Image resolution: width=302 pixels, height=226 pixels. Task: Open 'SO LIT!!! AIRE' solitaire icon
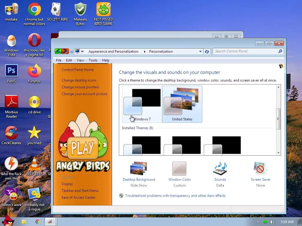click(58, 11)
